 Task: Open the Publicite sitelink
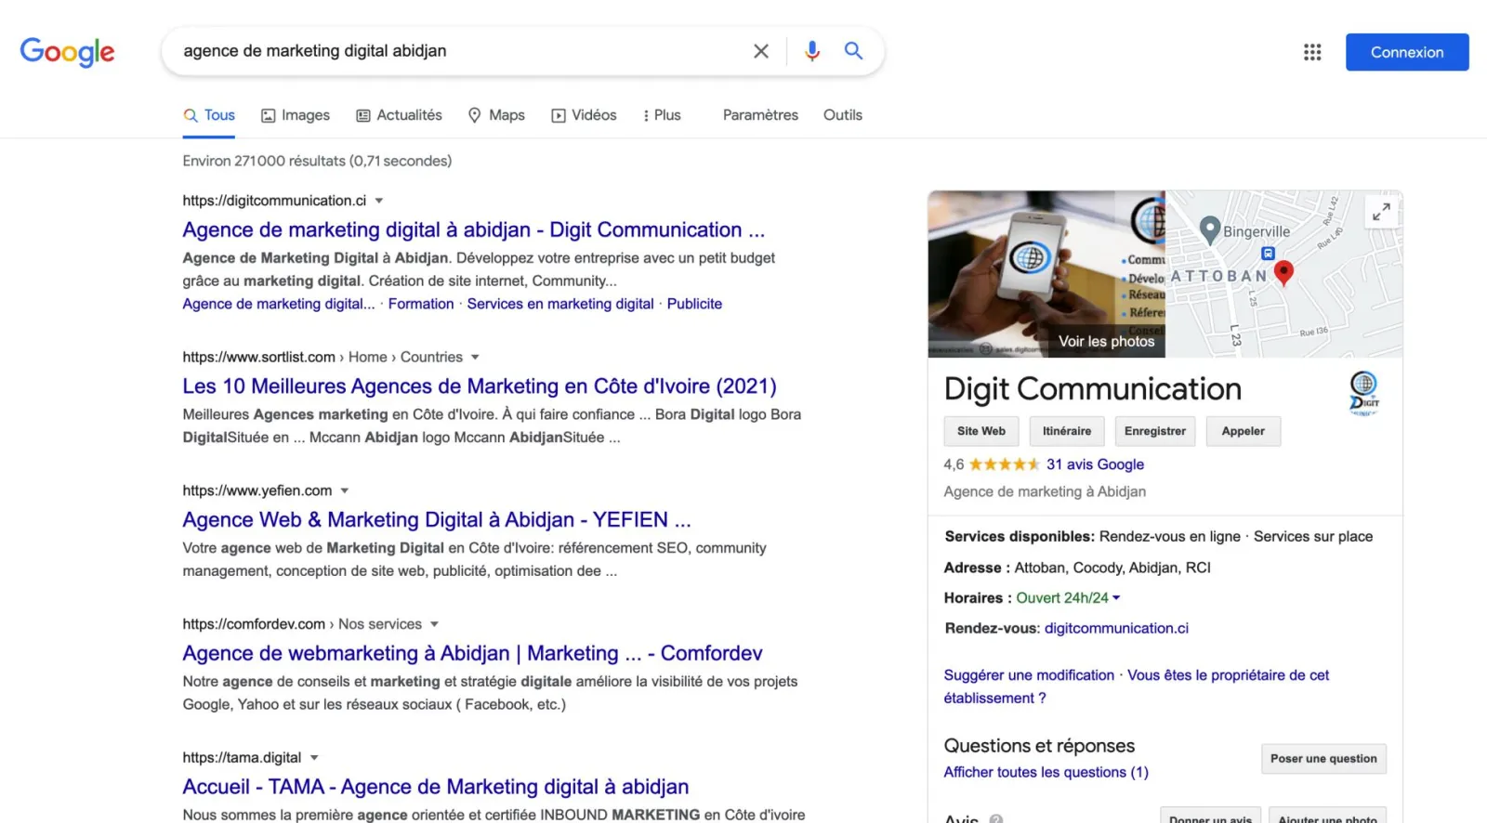(x=694, y=304)
